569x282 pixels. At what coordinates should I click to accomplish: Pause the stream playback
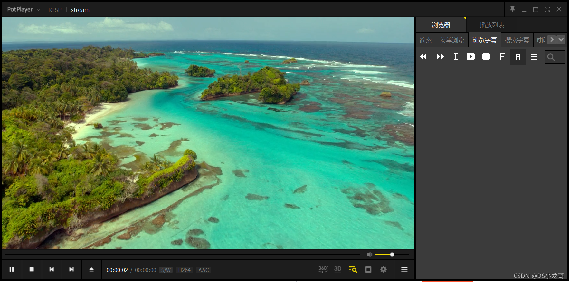click(12, 269)
